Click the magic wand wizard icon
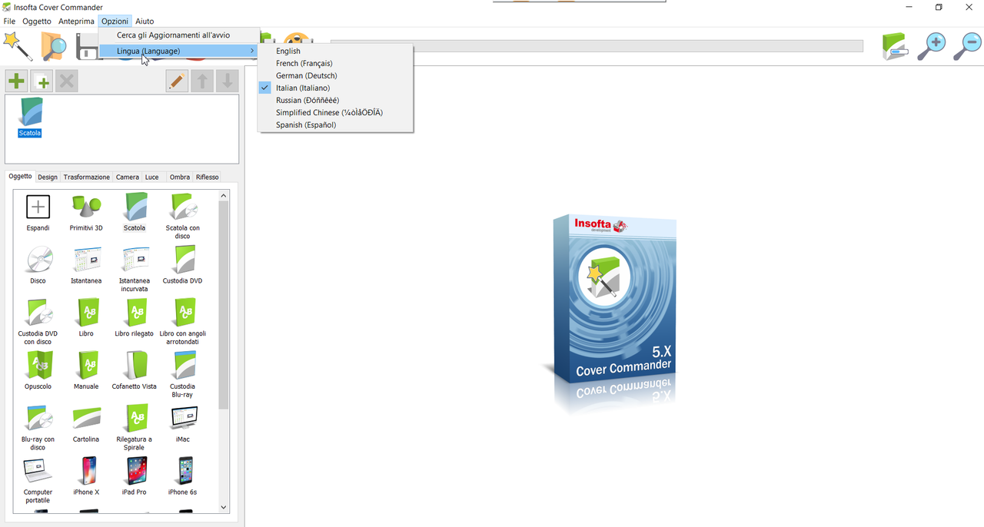This screenshot has height=527, width=984. point(17,46)
